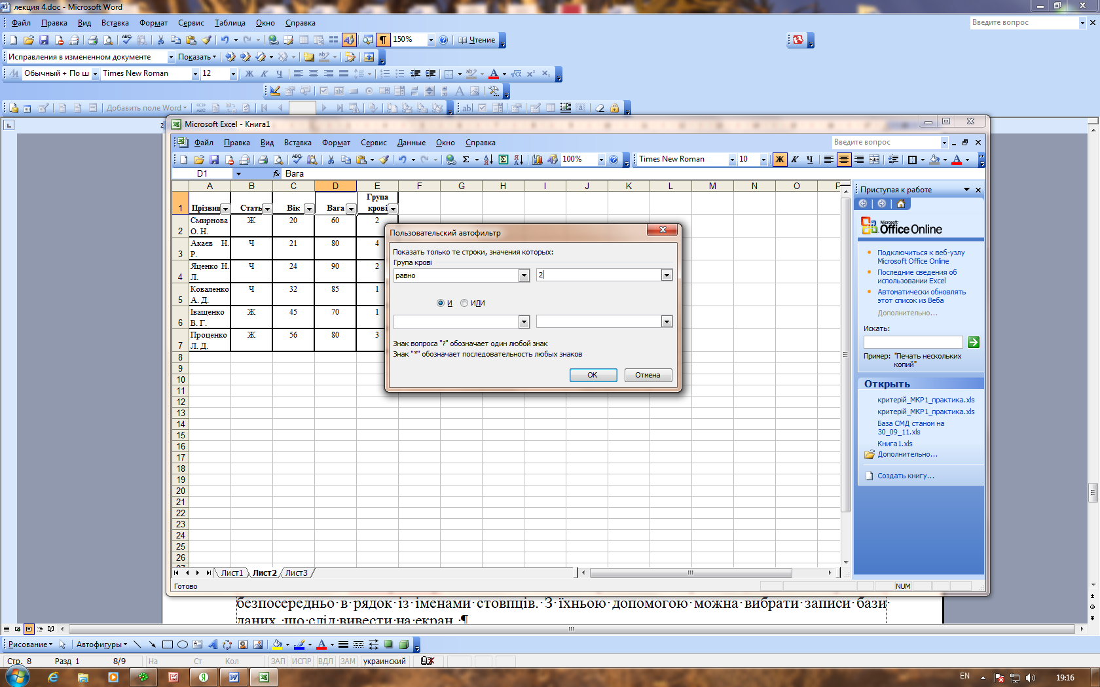The width and height of the screenshot is (1100, 687).
Task: Click Word's Save toolbar icon
Action: pyautogui.click(x=44, y=40)
